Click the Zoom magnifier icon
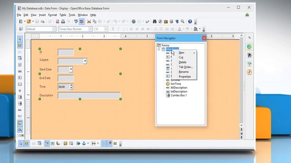The height and width of the screenshot is (163, 291). (x=183, y=21)
